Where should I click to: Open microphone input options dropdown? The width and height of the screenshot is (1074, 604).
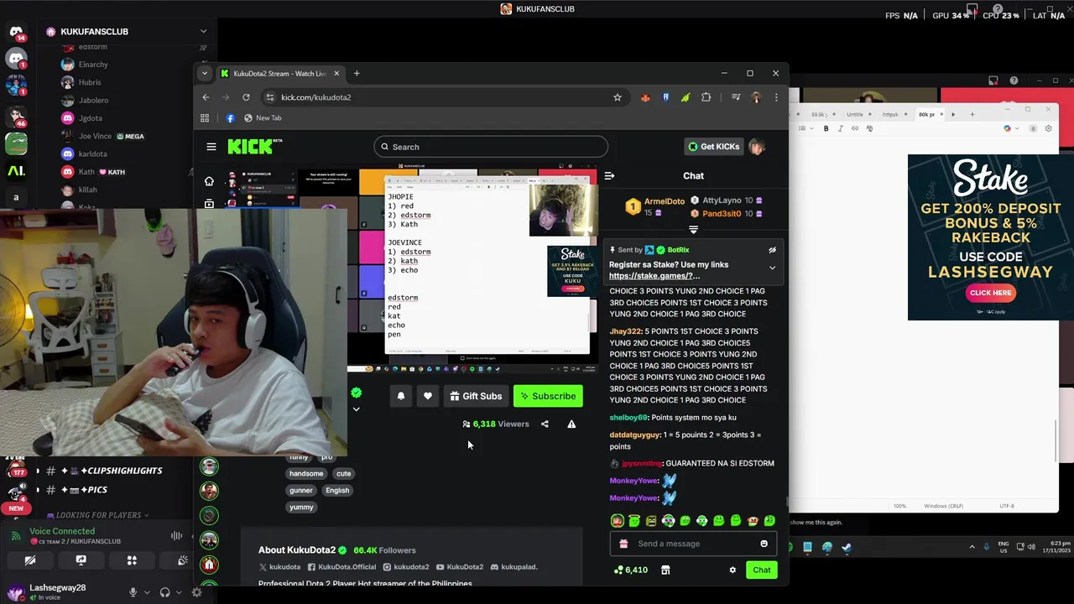click(147, 592)
